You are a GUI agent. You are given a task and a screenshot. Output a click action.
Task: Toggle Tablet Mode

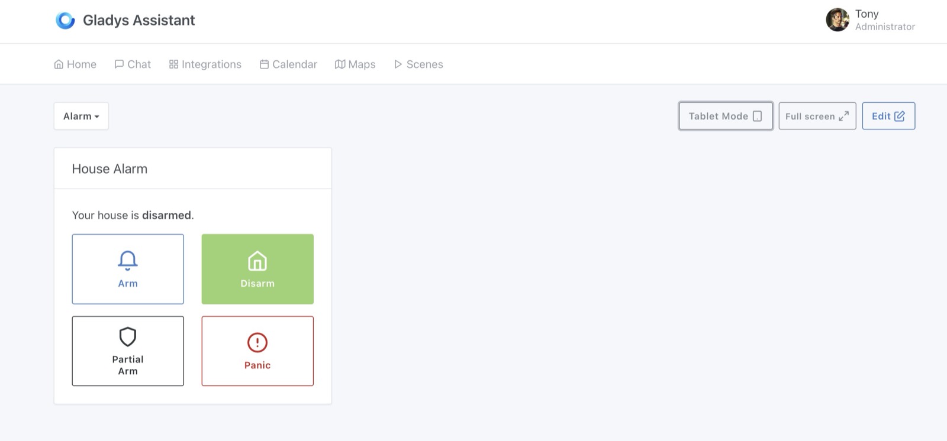[x=719, y=116]
